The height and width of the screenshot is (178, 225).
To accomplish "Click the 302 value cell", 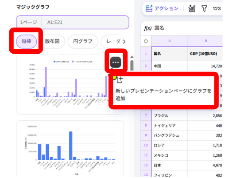I will (x=205, y=135).
